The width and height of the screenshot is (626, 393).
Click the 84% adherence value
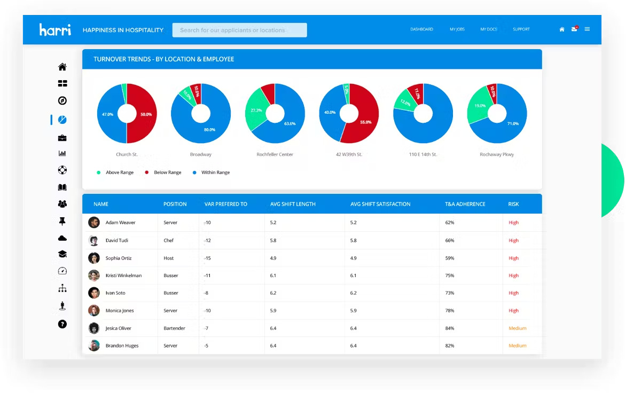tap(450, 328)
